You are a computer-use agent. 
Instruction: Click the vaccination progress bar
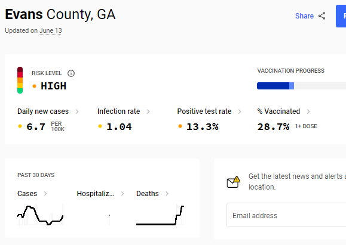[x=301, y=86]
